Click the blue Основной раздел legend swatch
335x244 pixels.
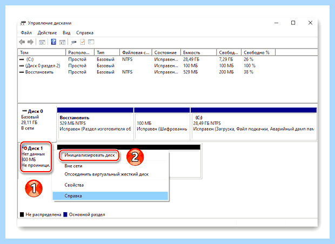pyautogui.click(x=65, y=214)
